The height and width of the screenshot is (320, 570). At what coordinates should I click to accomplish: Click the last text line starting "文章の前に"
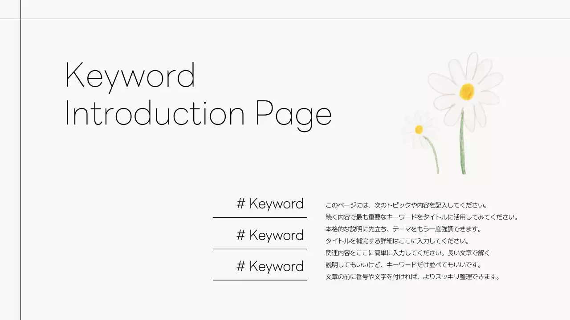(413, 277)
